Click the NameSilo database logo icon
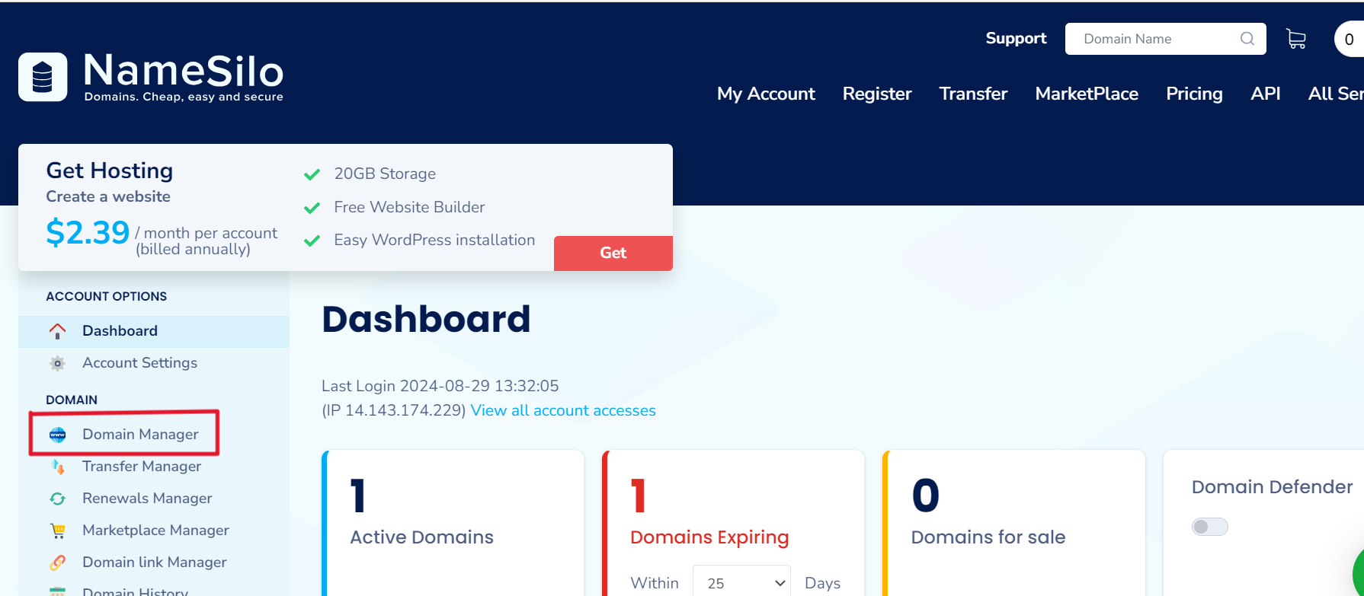Screen dimensions: 1364x596 click(x=43, y=77)
